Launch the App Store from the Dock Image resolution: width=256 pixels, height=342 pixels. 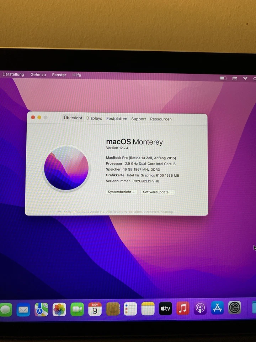(x=217, y=308)
